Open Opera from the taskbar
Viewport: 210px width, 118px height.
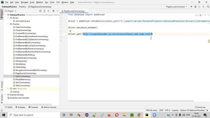117,115
